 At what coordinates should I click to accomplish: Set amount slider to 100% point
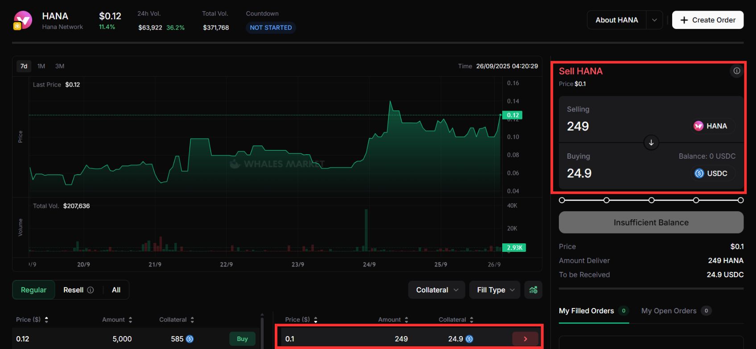click(x=741, y=201)
